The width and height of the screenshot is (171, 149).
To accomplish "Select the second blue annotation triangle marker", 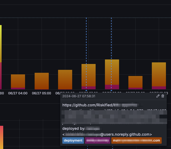I will pos(111,90).
